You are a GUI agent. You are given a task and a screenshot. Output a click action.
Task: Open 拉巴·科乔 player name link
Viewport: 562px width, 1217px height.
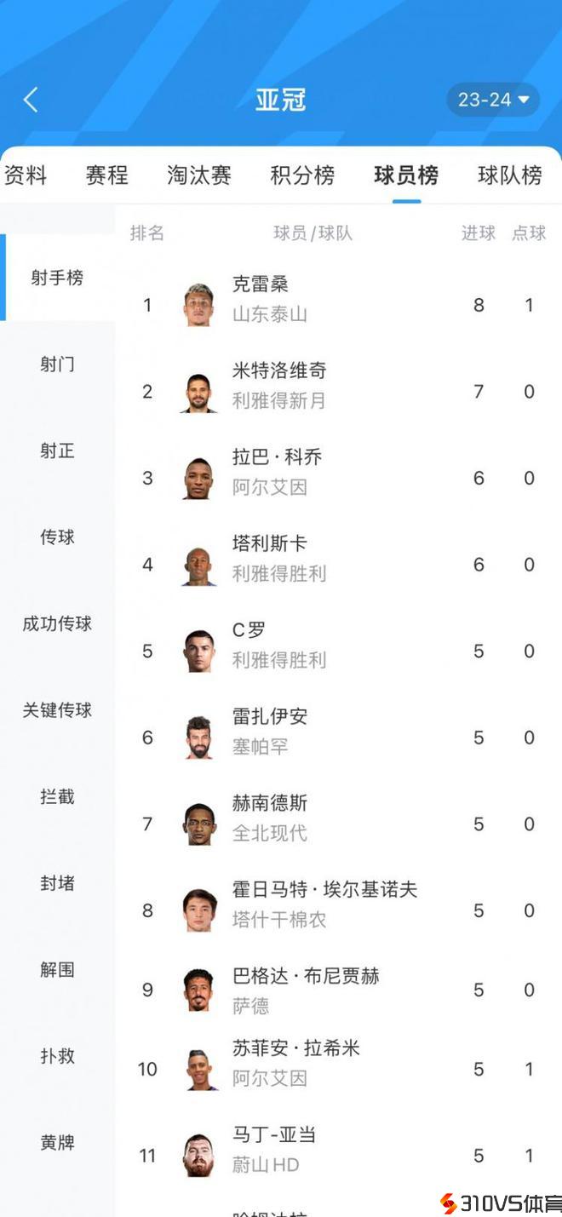coord(277,457)
